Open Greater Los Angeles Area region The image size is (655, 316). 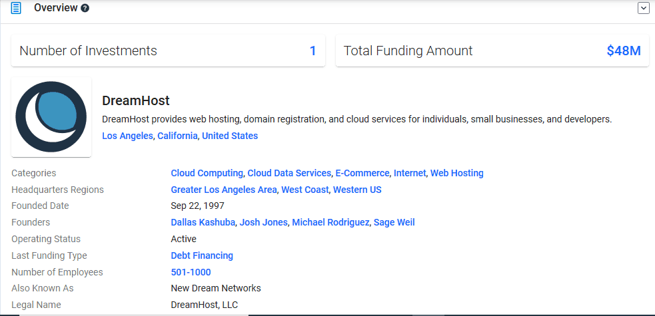tap(223, 190)
